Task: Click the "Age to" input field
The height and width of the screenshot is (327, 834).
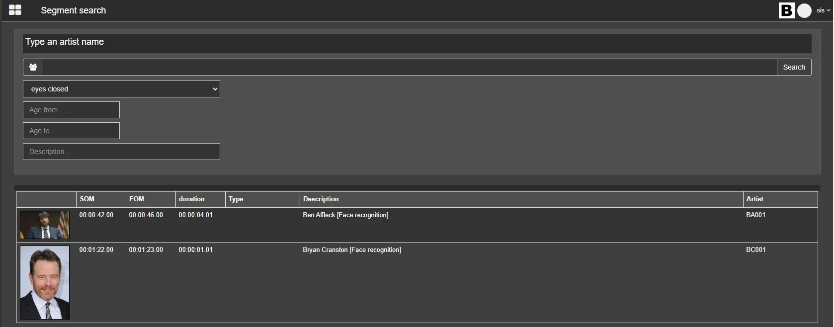Action: coord(71,131)
